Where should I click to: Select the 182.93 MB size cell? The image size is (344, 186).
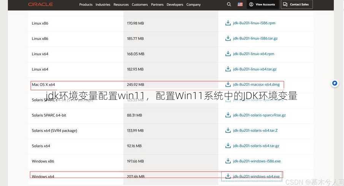tap(135, 69)
